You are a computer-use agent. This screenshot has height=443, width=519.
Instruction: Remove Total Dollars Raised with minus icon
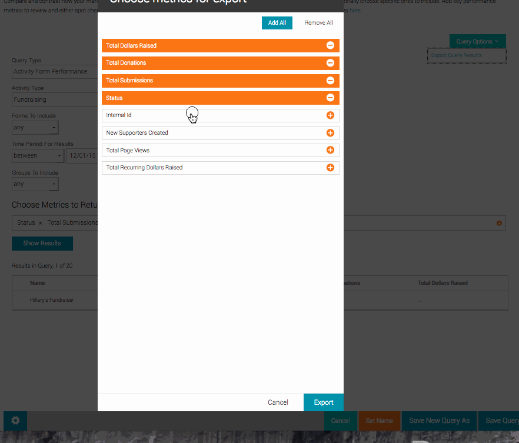(x=330, y=45)
